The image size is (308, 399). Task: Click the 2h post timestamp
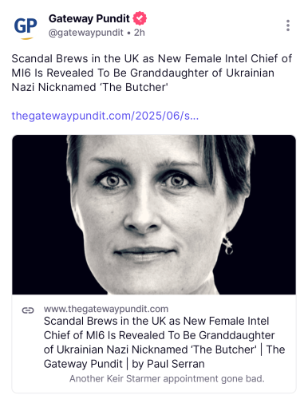(x=140, y=33)
